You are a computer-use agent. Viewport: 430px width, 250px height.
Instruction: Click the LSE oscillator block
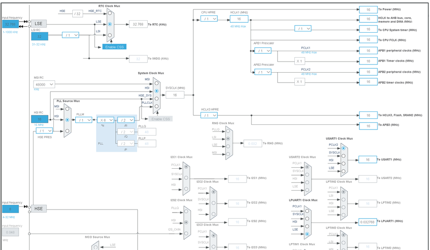click(39, 24)
